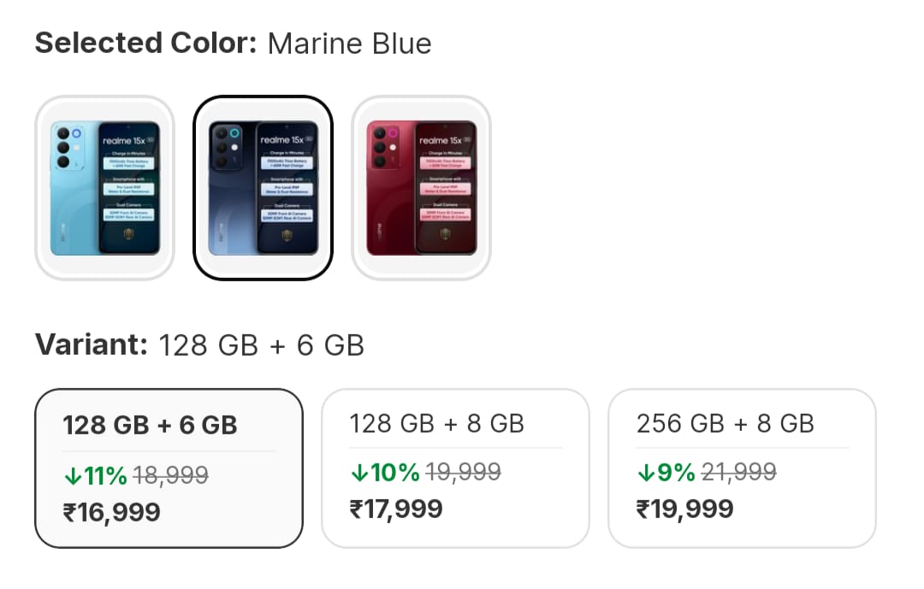Viewport: 924px width, 589px height.
Task: Click the struck-through 21,999 original price
Action: click(x=739, y=472)
